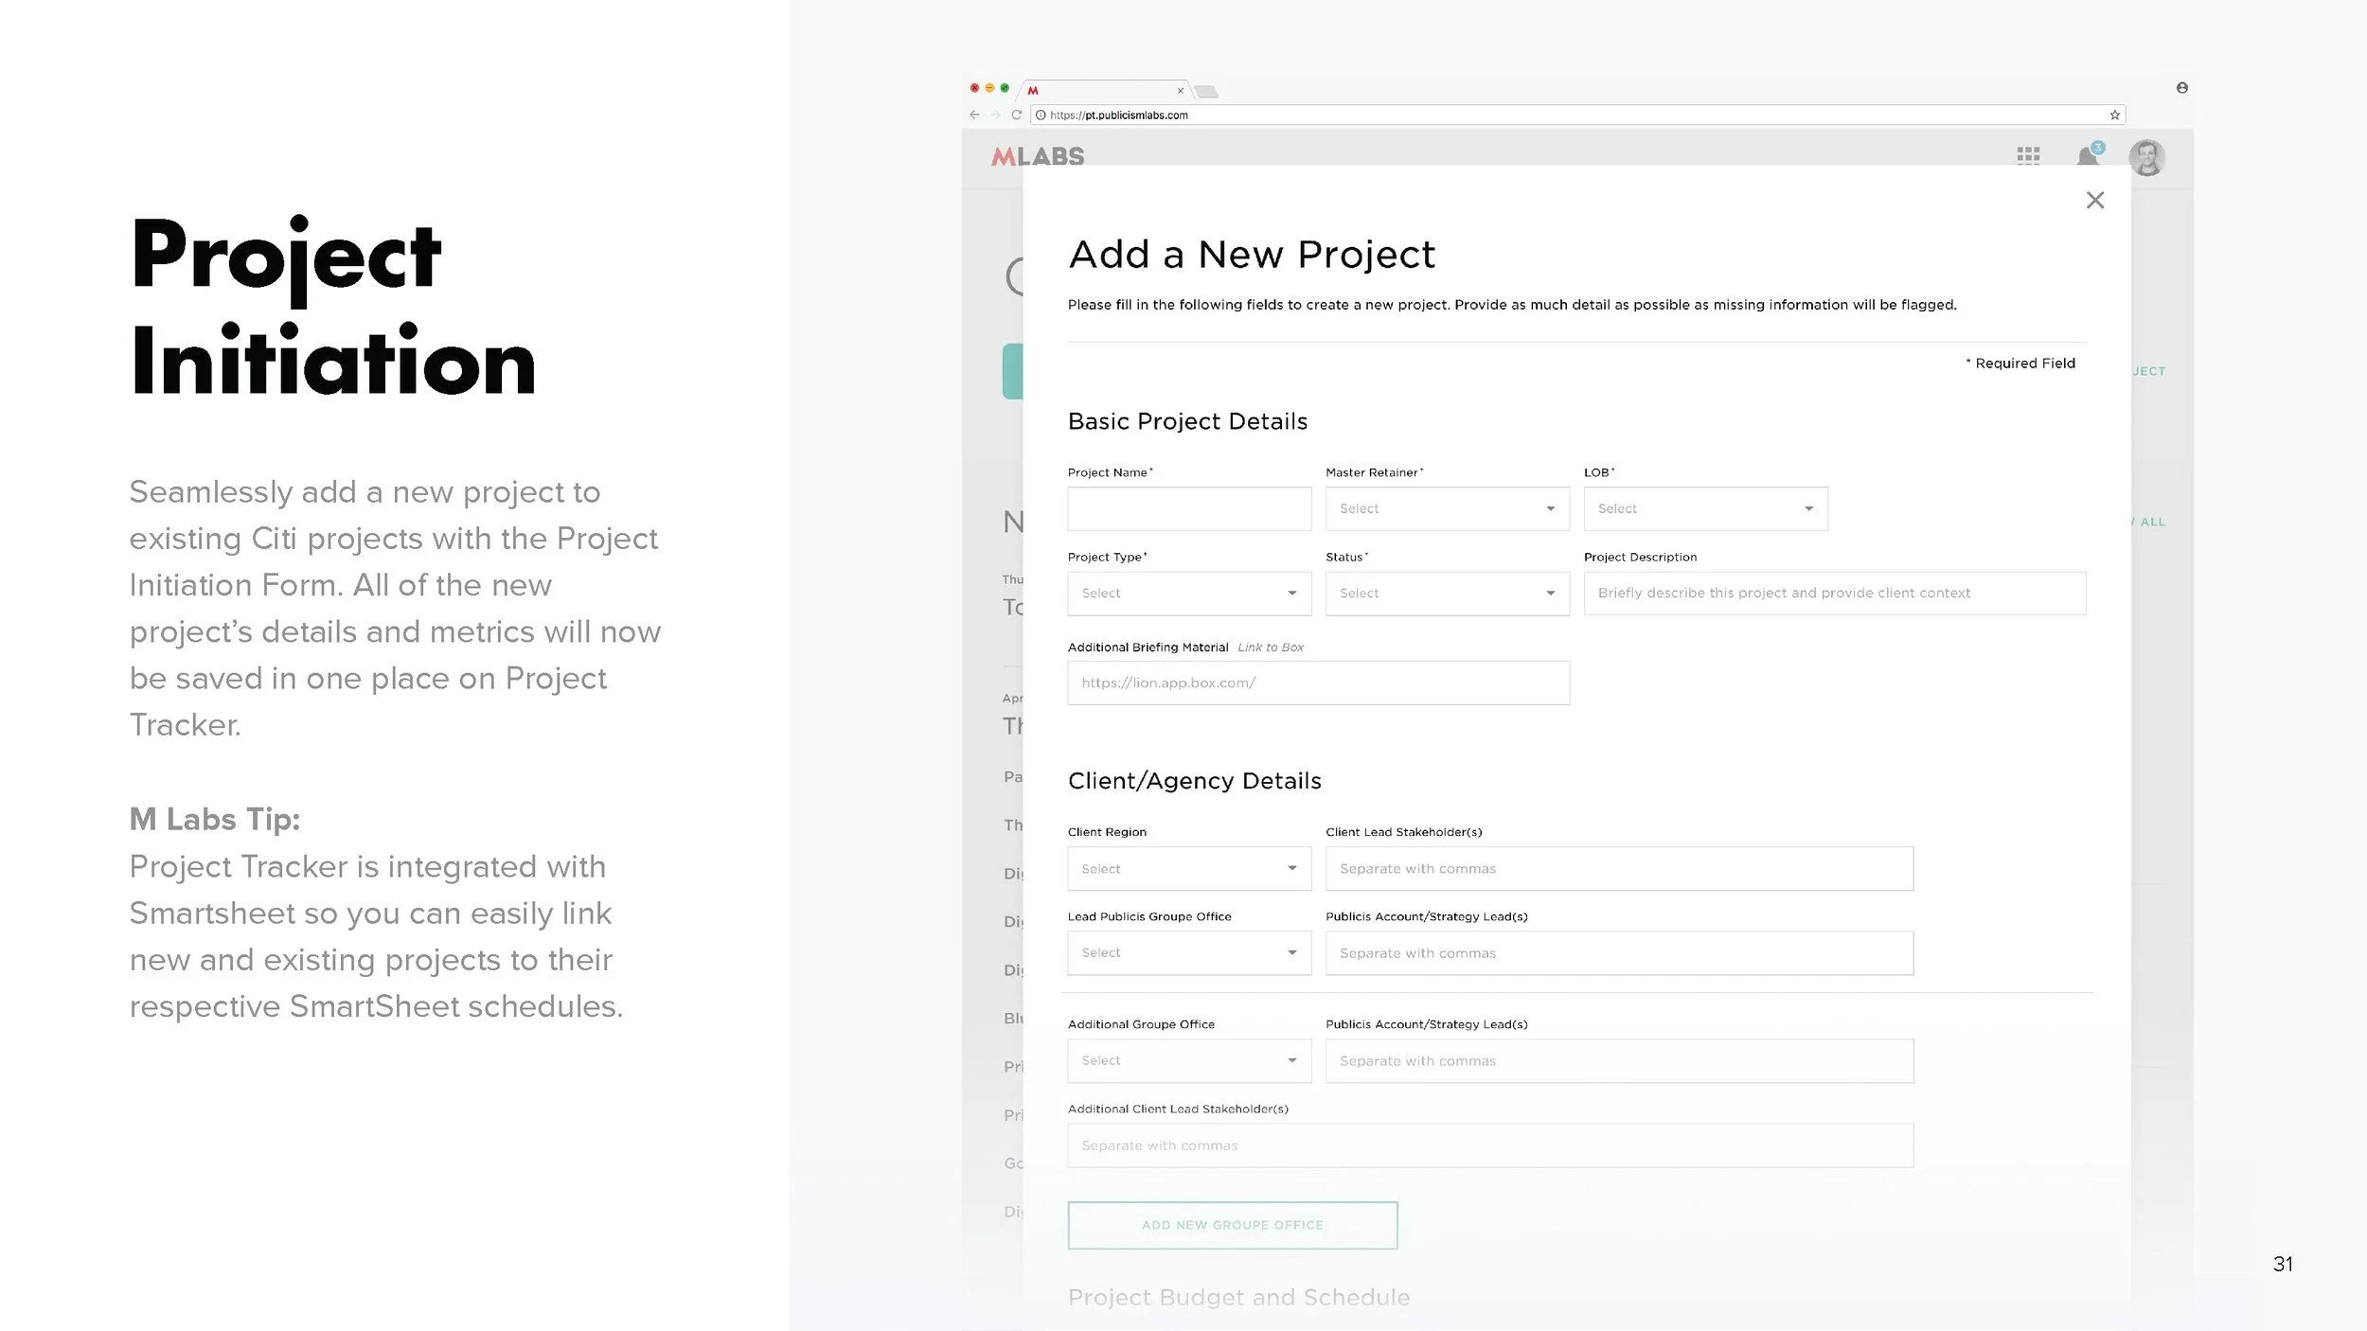
Task: Open the Client Region dropdown
Action: click(1188, 868)
